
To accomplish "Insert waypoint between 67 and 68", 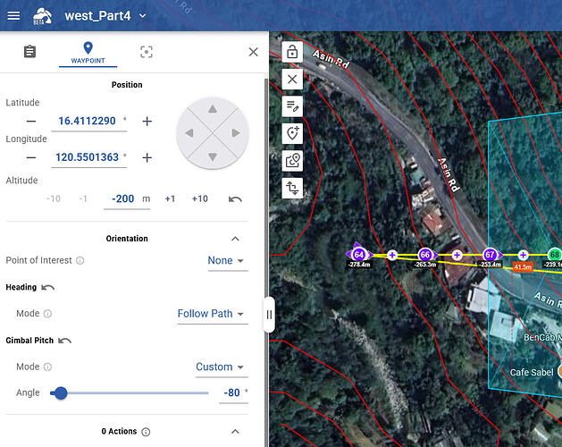I will tap(523, 255).
